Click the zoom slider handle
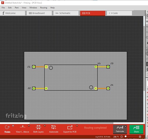148x139 pixels. [126, 136]
